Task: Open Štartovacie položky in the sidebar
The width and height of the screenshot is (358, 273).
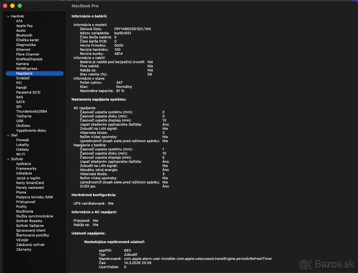Action: tap(33, 235)
